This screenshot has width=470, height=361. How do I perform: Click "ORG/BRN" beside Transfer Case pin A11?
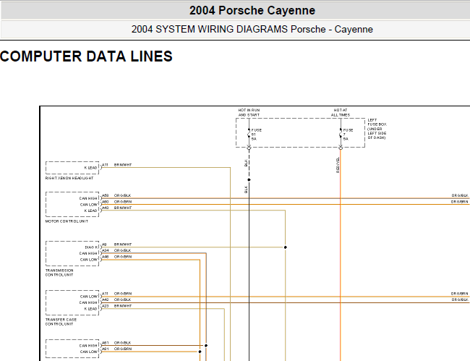tap(123, 294)
